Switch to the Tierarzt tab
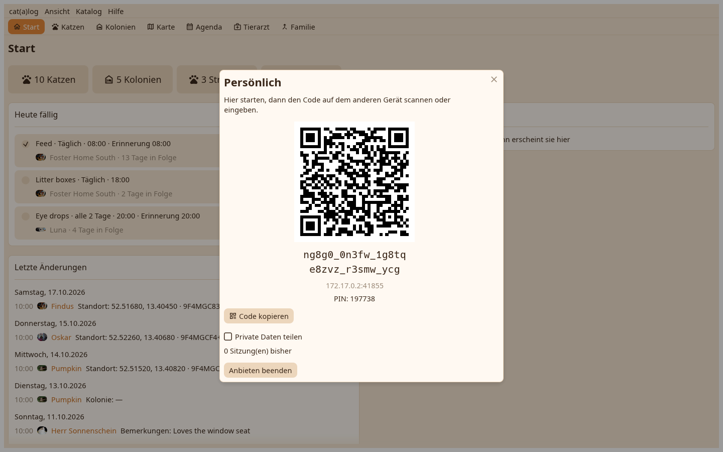This screenshot has height=452, width=723. pyautogui.click(x=252, y=27)
